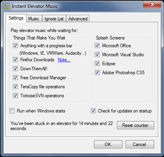Enable Run when Windows starts
This screenshot has height=157, width=164.
click(12, 111)
